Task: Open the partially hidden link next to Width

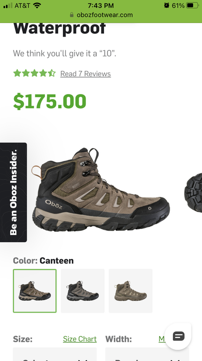Action: tap(162, 339)
